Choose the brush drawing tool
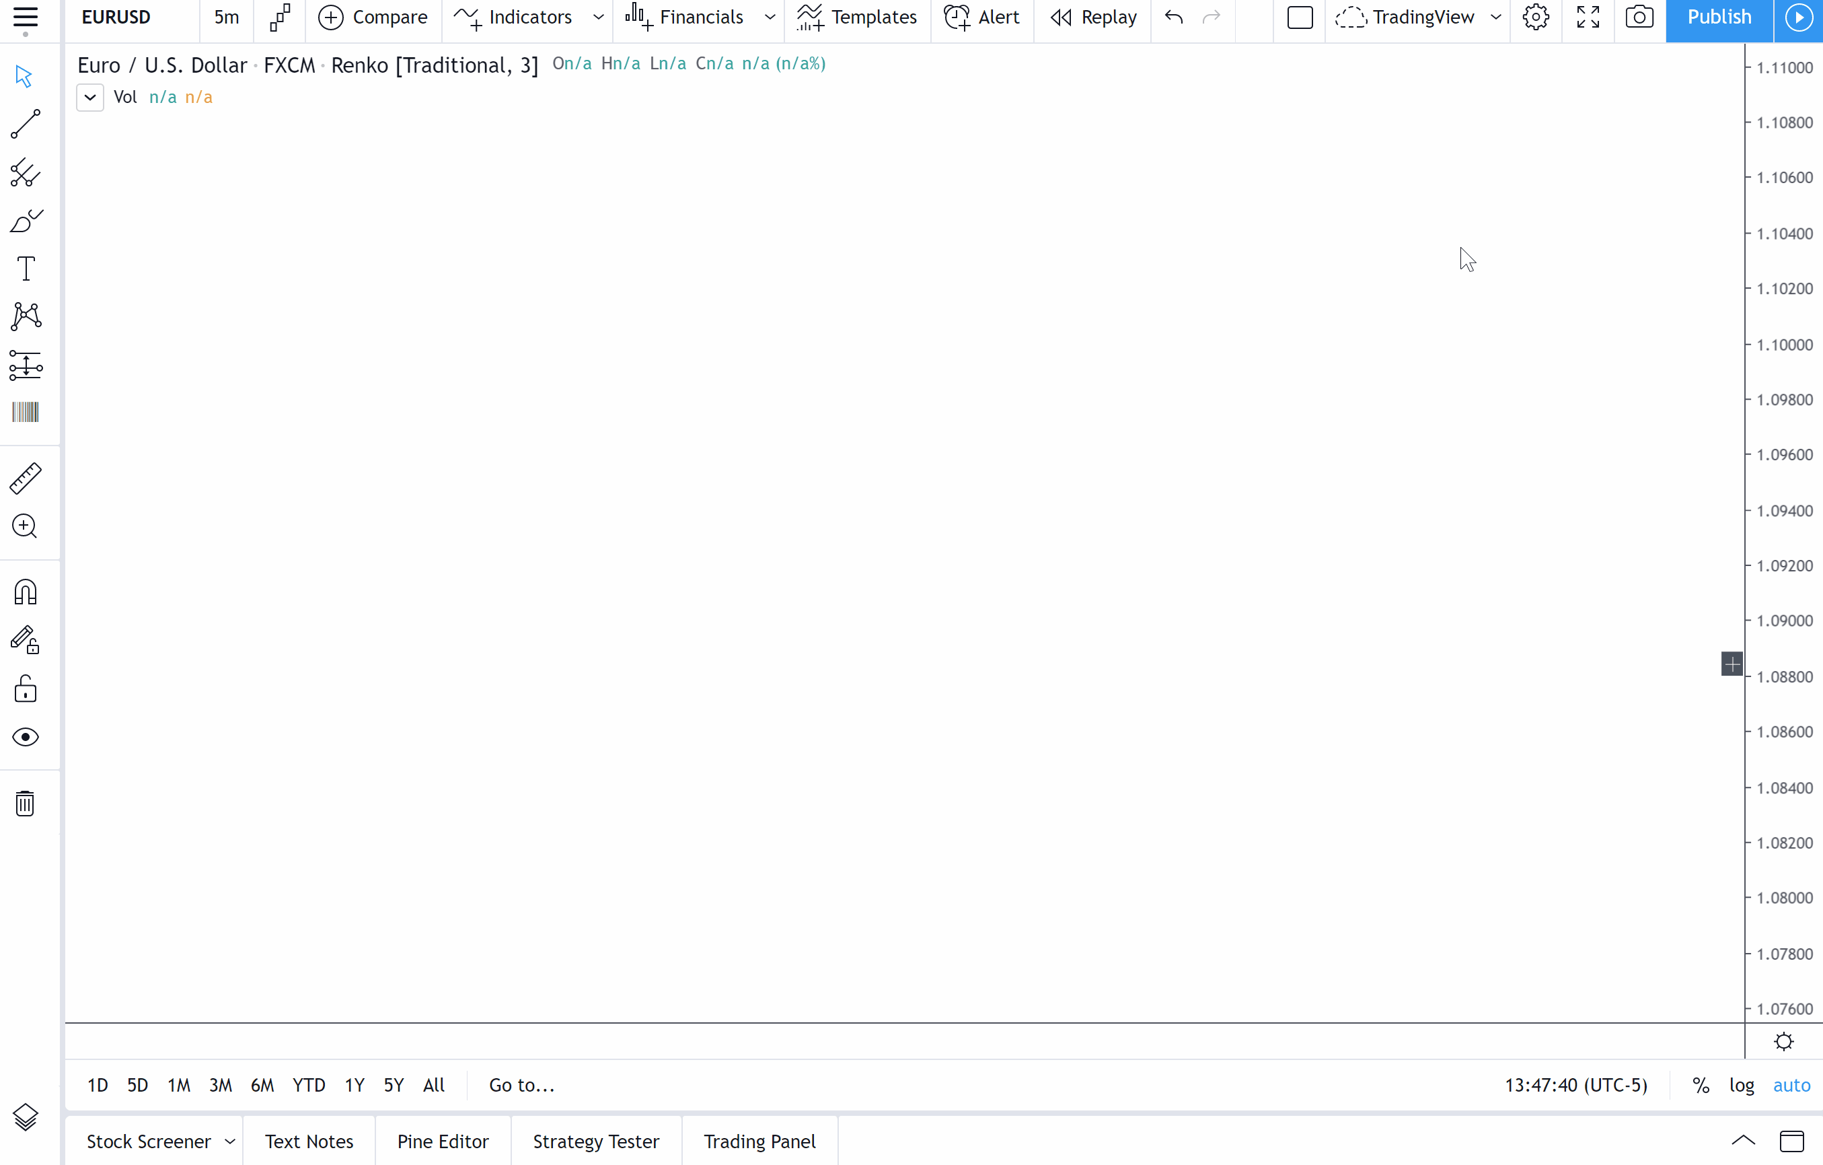Image resolution: width=1823 pixels, height=1165 pixels. 25,221
